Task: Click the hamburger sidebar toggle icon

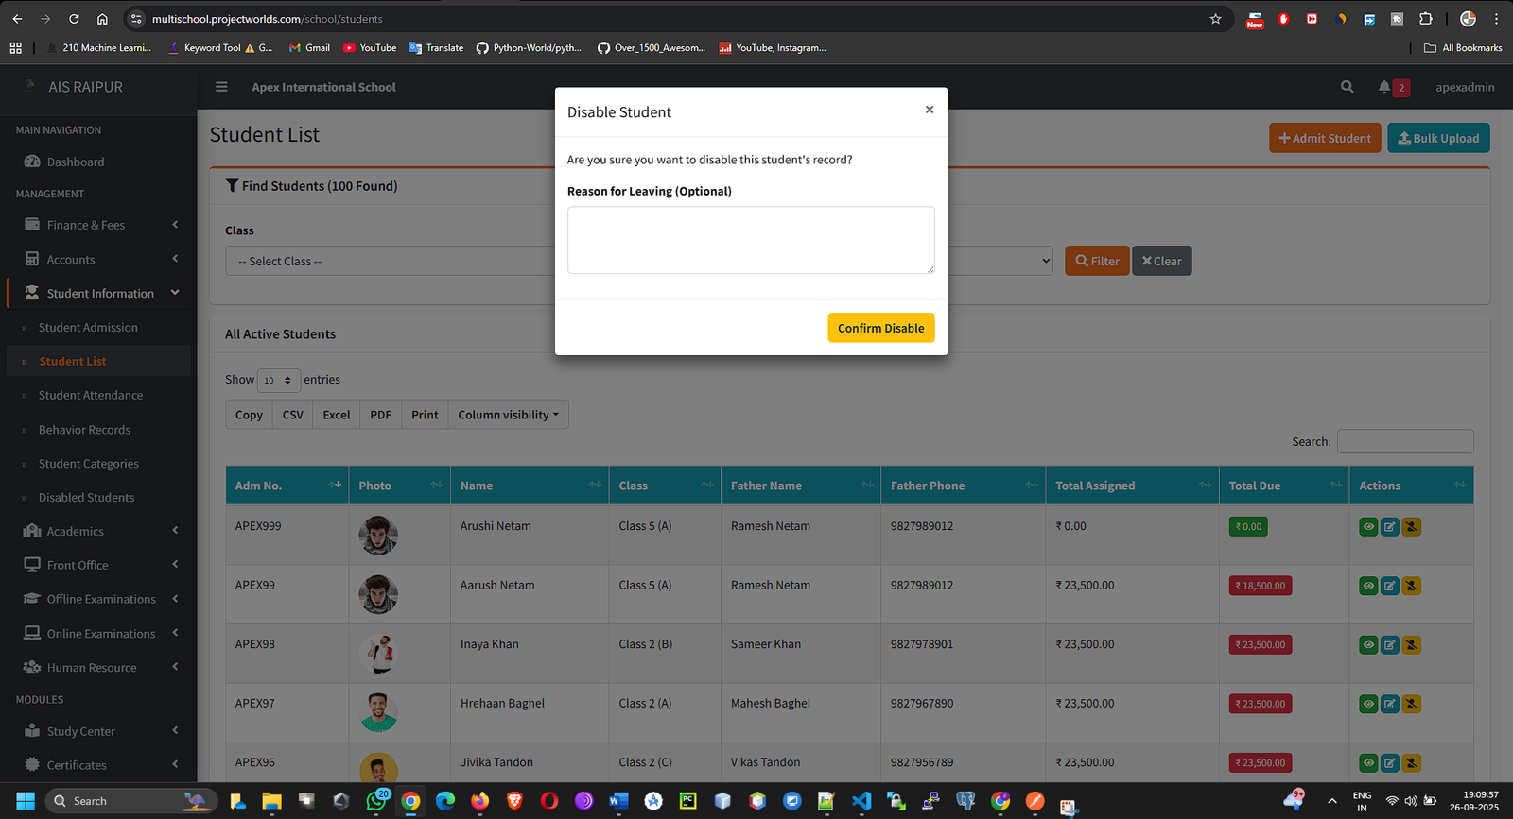Action: click(221, 87)
